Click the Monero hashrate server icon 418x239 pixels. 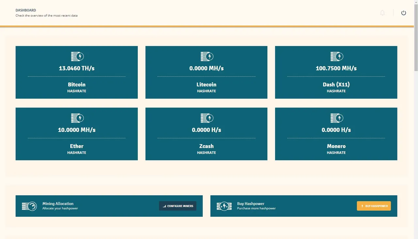337,118
